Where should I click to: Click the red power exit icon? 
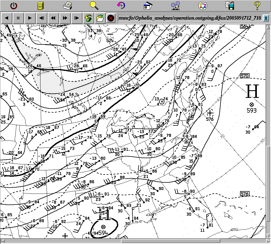[14, 5]
